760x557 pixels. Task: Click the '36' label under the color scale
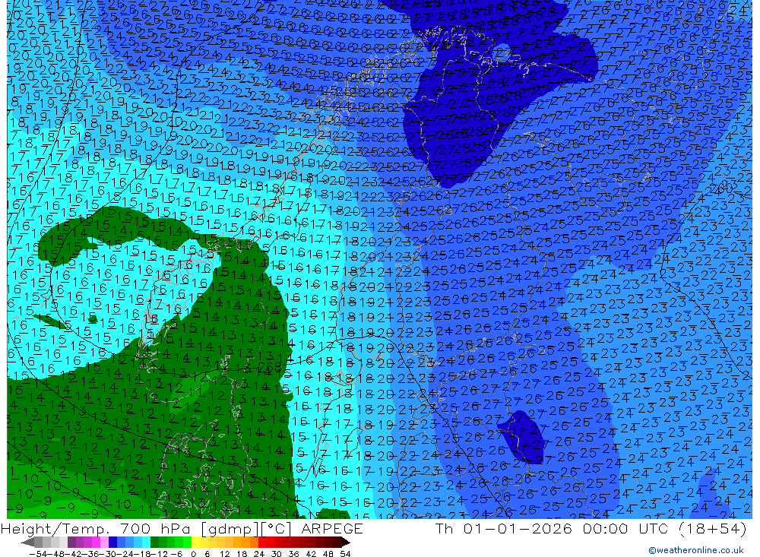[x=293, y=554]
